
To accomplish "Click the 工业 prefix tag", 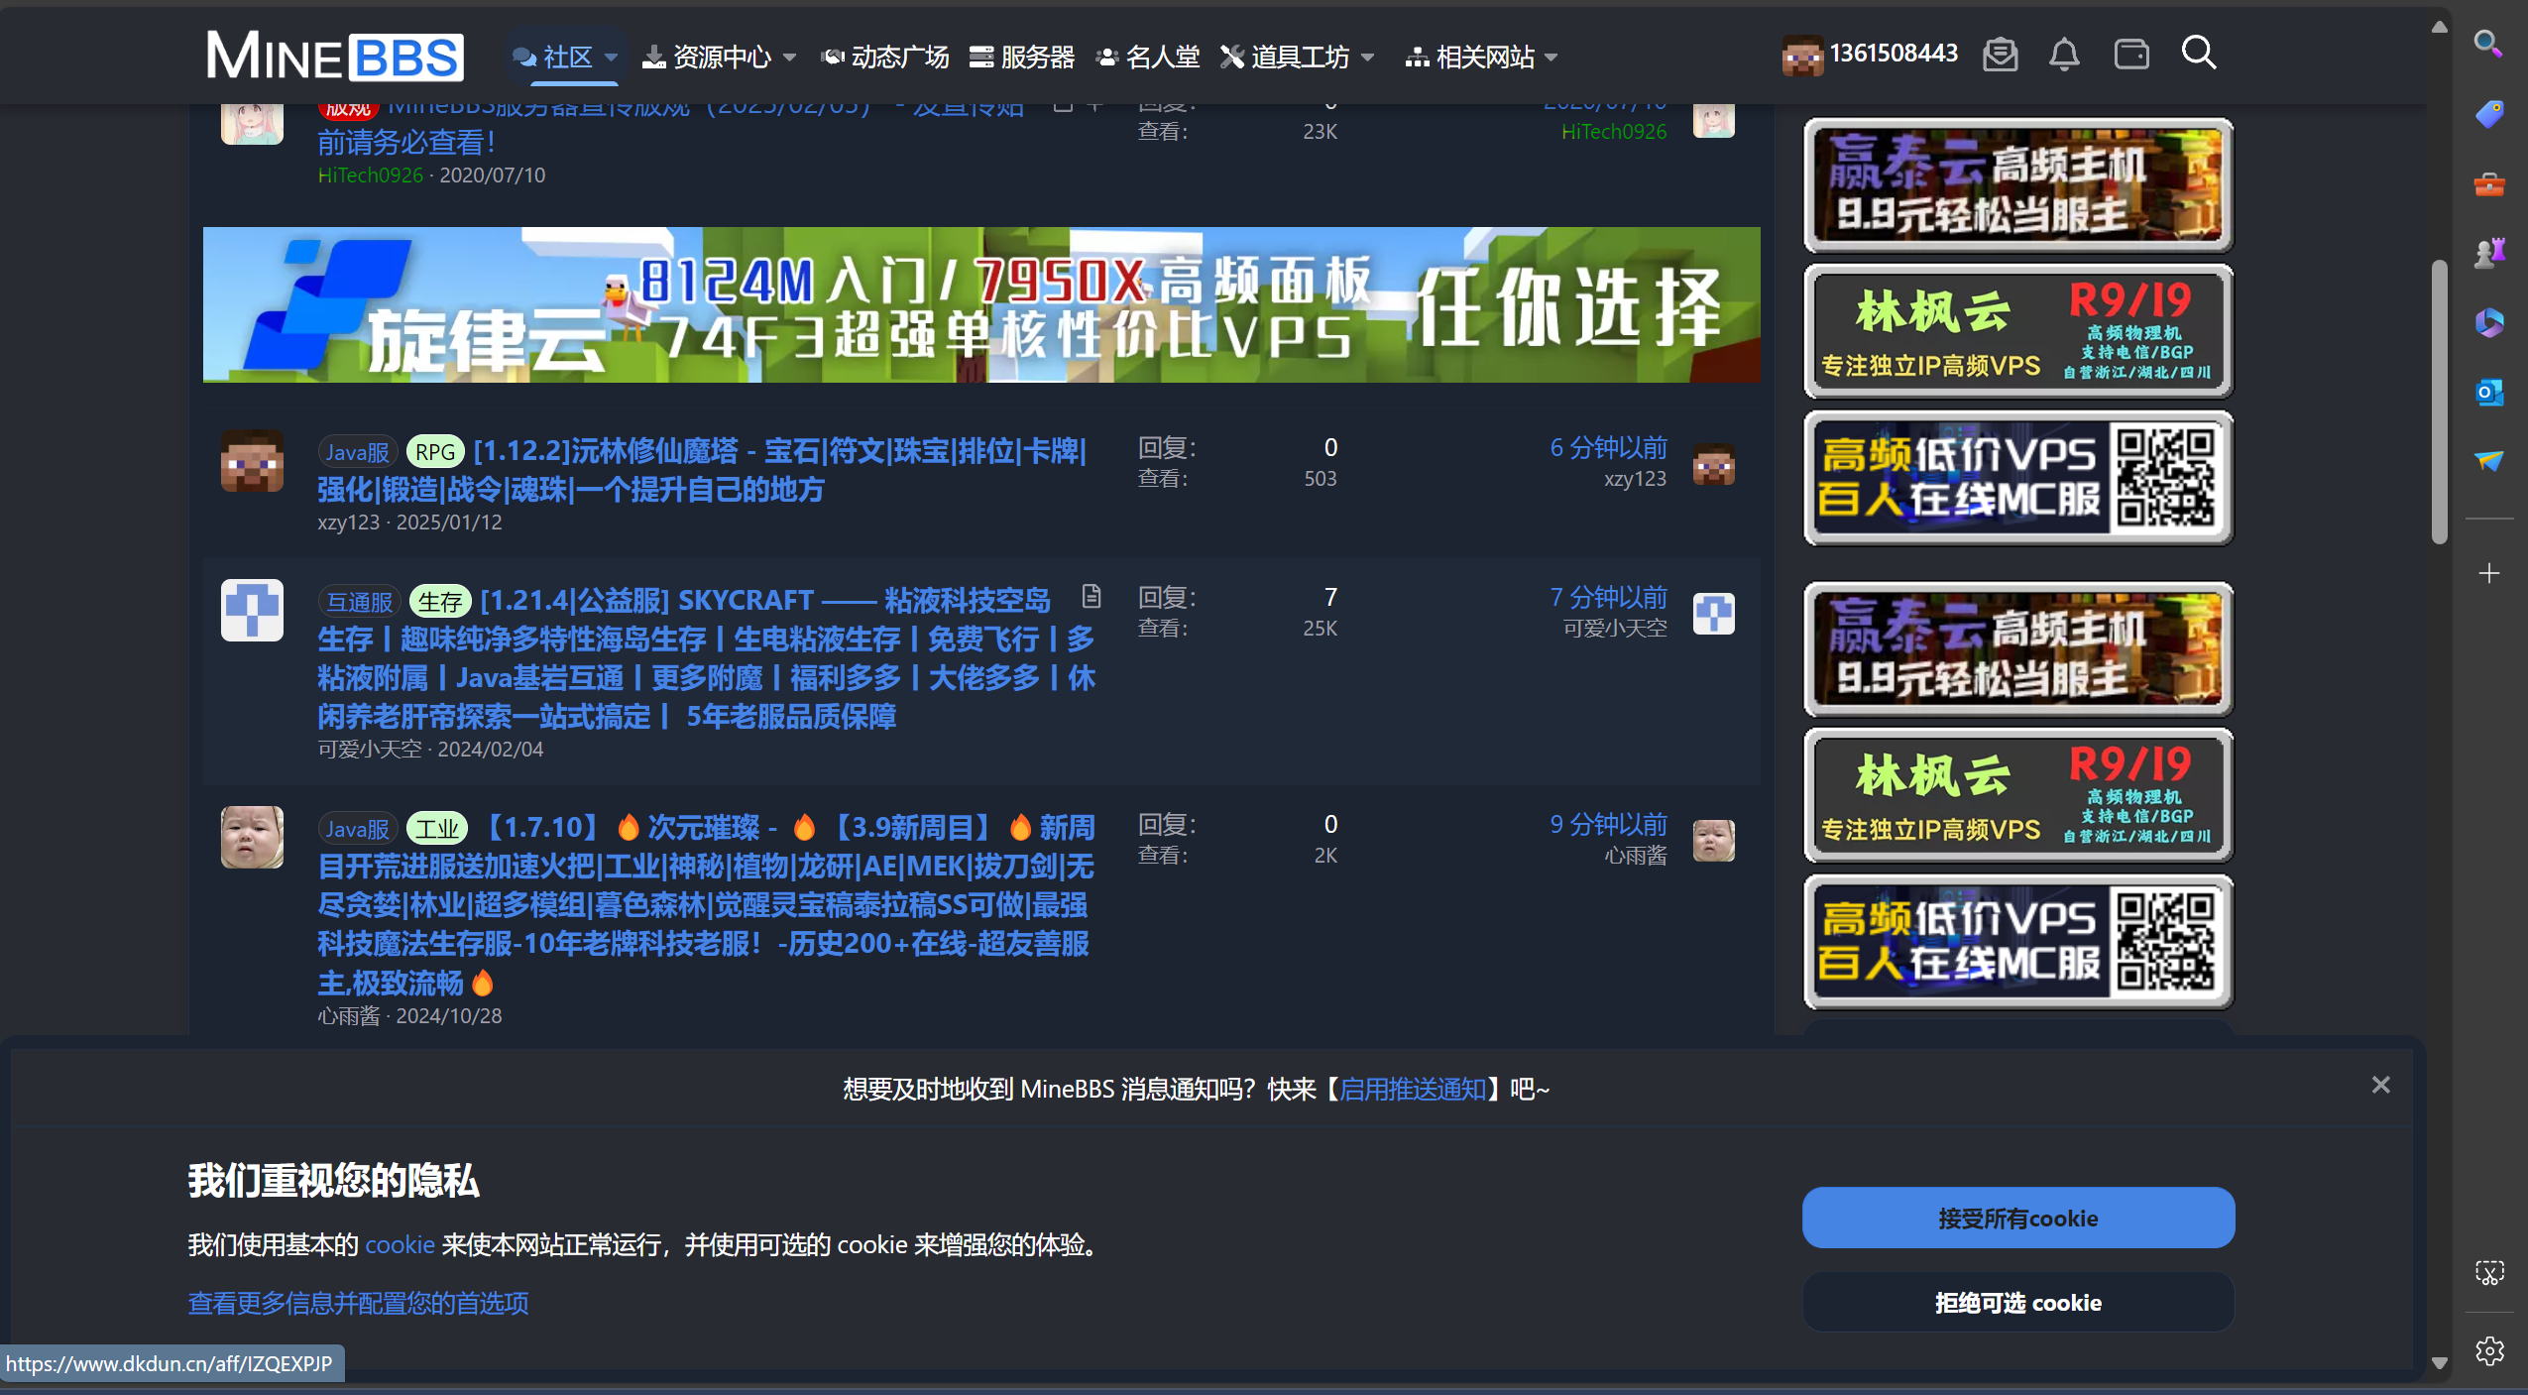I will point(437,829).
